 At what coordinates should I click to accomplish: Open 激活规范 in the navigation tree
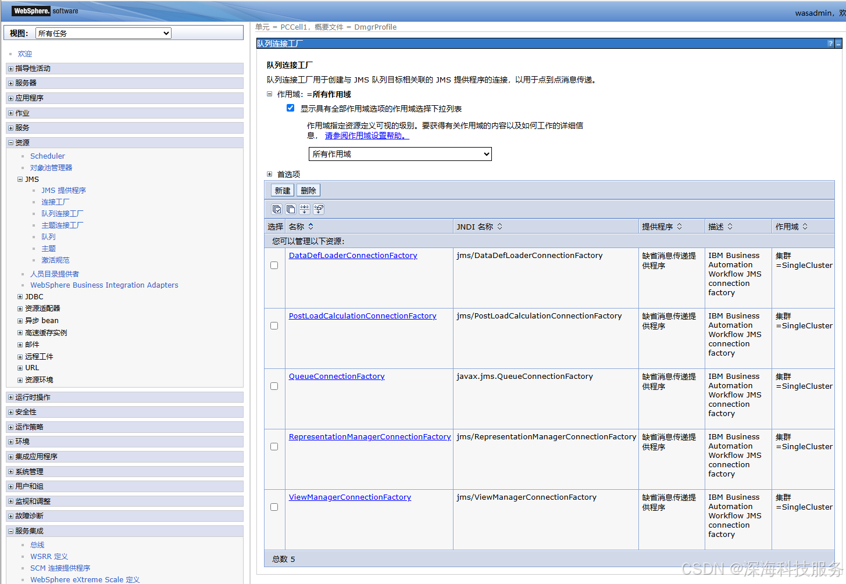[55, 260]
